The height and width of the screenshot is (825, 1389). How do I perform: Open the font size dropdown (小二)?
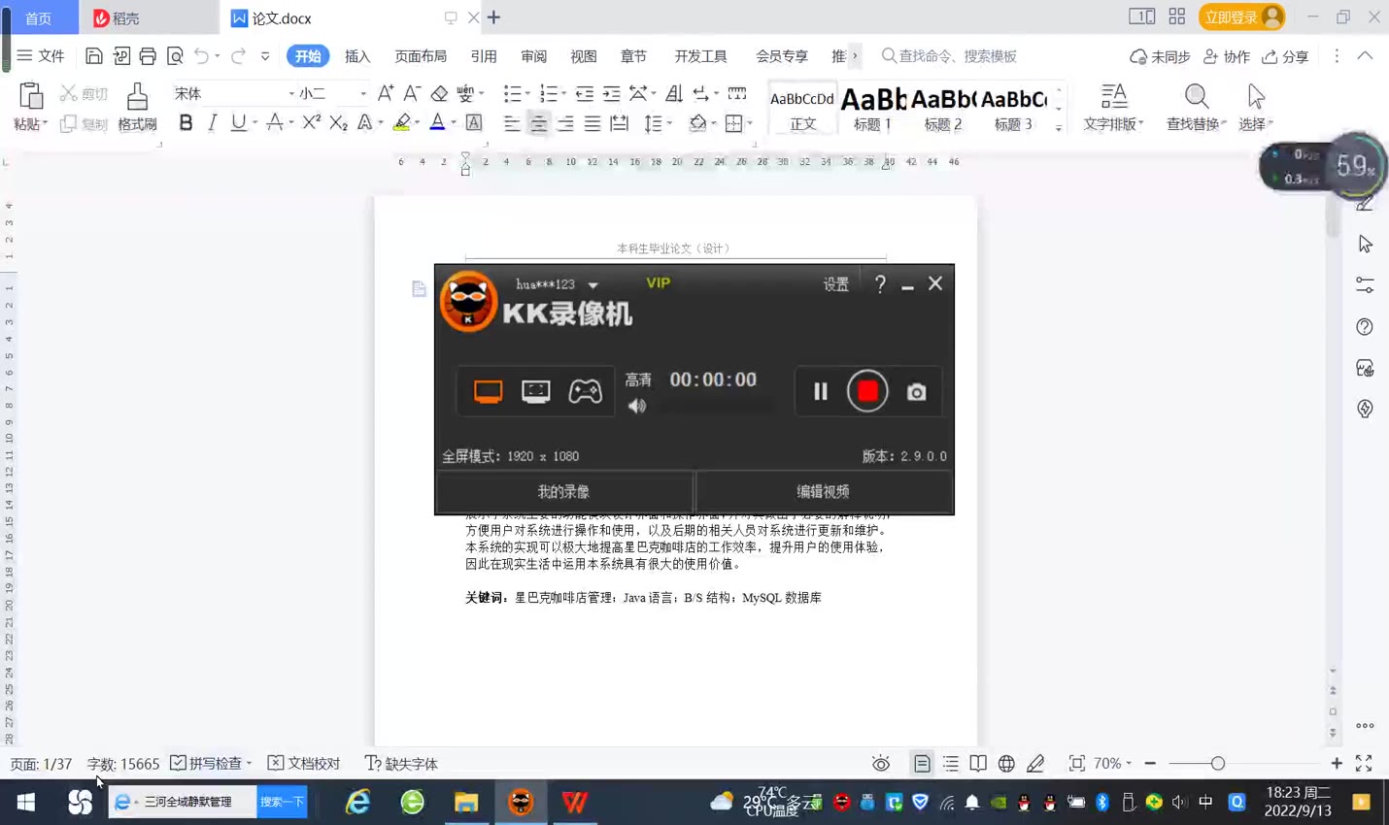363,93
